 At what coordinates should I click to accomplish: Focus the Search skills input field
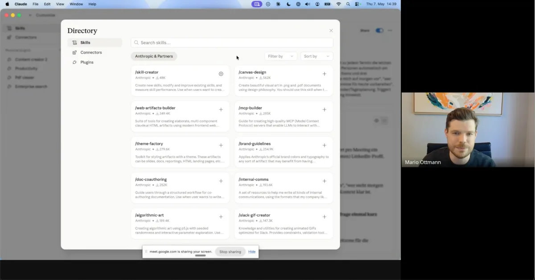tap(232, 43)
